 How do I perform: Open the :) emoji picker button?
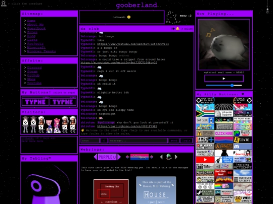[x=104, y=141]
